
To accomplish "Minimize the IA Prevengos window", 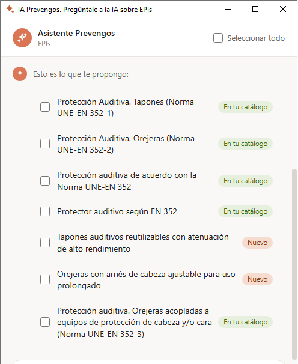I will [x=228, y=9].
